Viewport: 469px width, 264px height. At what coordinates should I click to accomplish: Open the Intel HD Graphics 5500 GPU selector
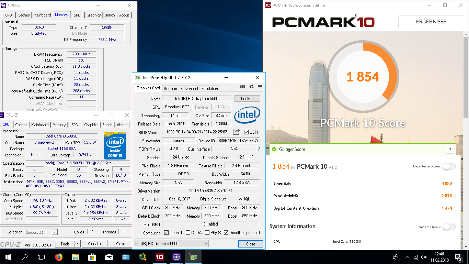pos(171,244)
